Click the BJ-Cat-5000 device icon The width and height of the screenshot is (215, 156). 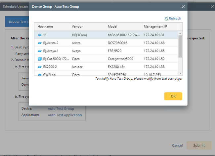tap(39, 59)
